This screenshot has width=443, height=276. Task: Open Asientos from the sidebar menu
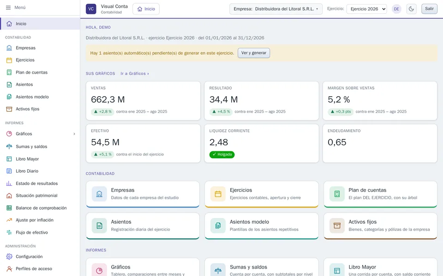click(40, 85)
